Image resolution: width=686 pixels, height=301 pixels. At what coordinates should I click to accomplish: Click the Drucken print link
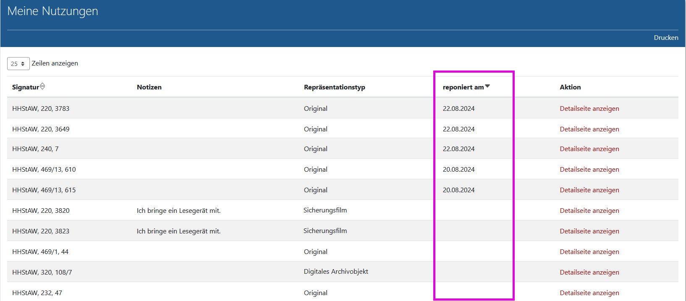click(666, 38)
